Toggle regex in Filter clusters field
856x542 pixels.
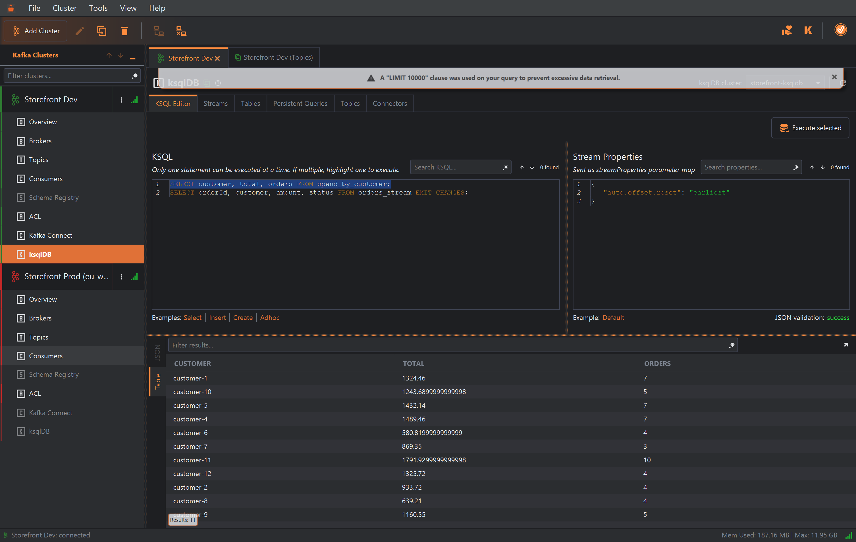(x=135, y=76)
